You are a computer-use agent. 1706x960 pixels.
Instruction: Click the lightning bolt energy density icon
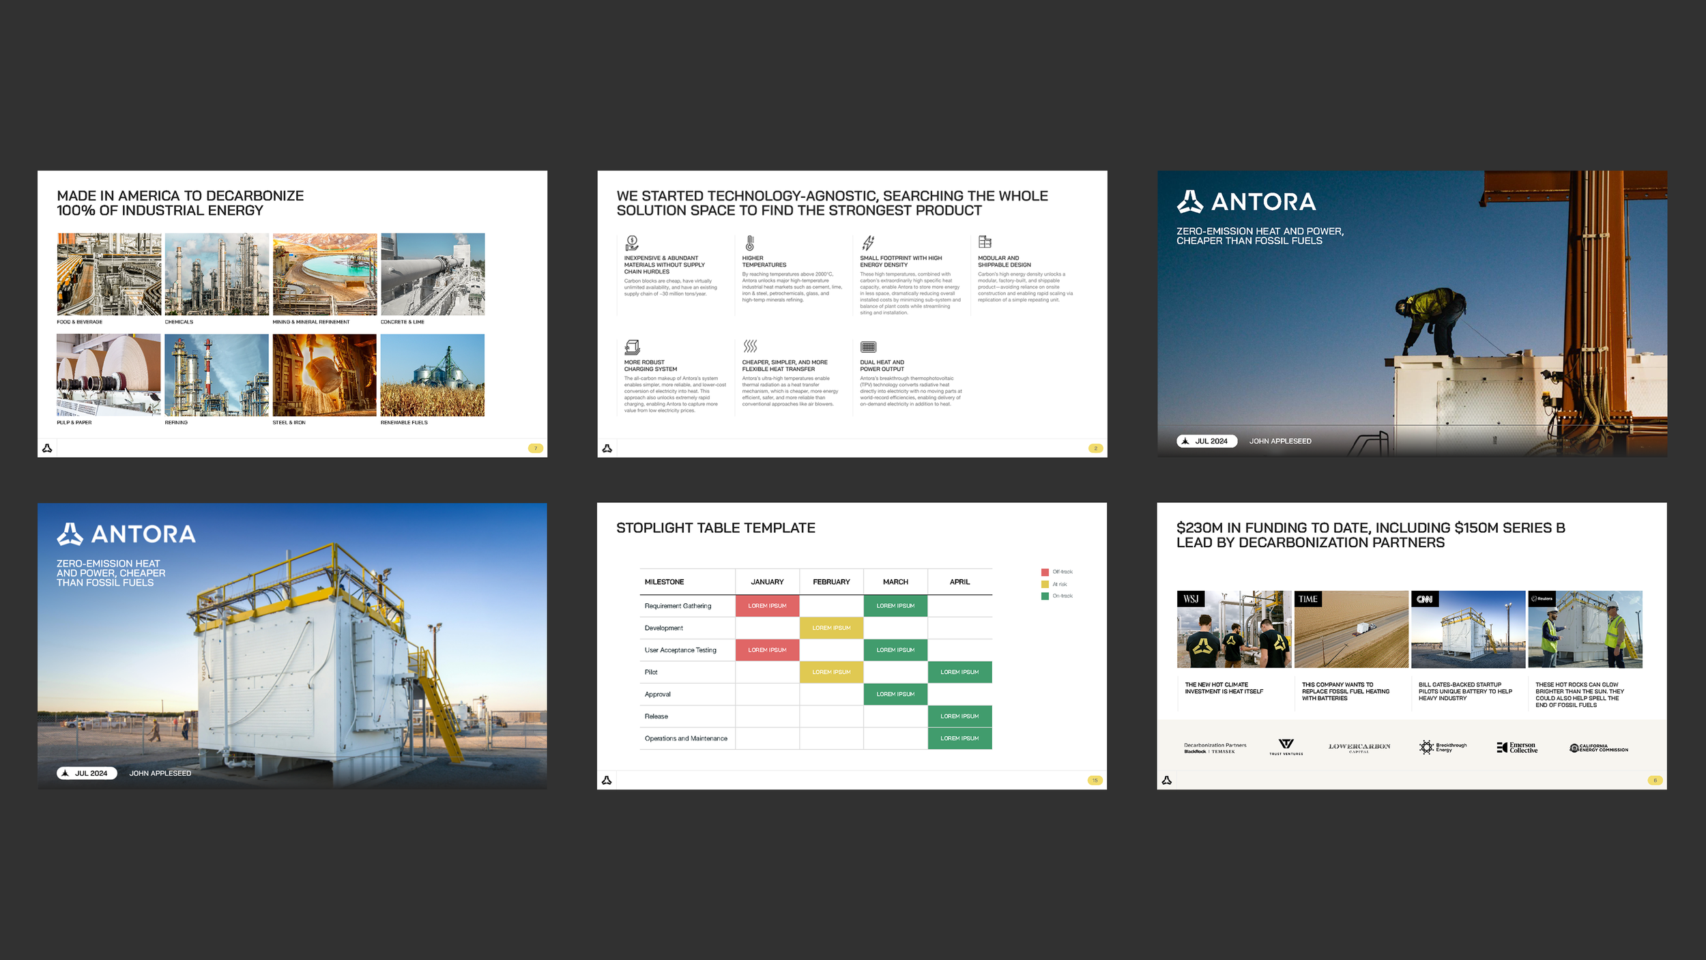tap(867, 243)
